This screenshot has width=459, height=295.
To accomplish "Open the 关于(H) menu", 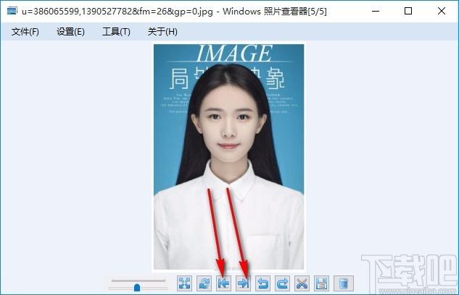I will click(162, 32).
